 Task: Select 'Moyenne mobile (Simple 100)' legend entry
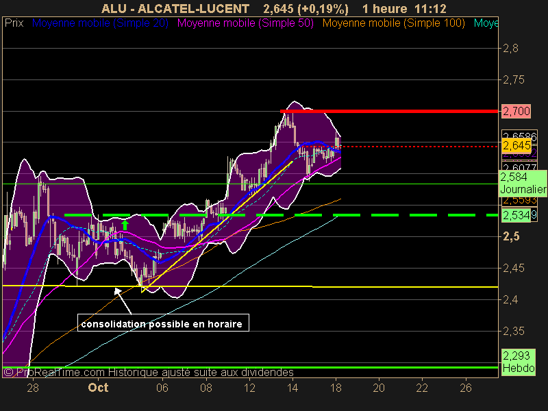click(393, 23)
